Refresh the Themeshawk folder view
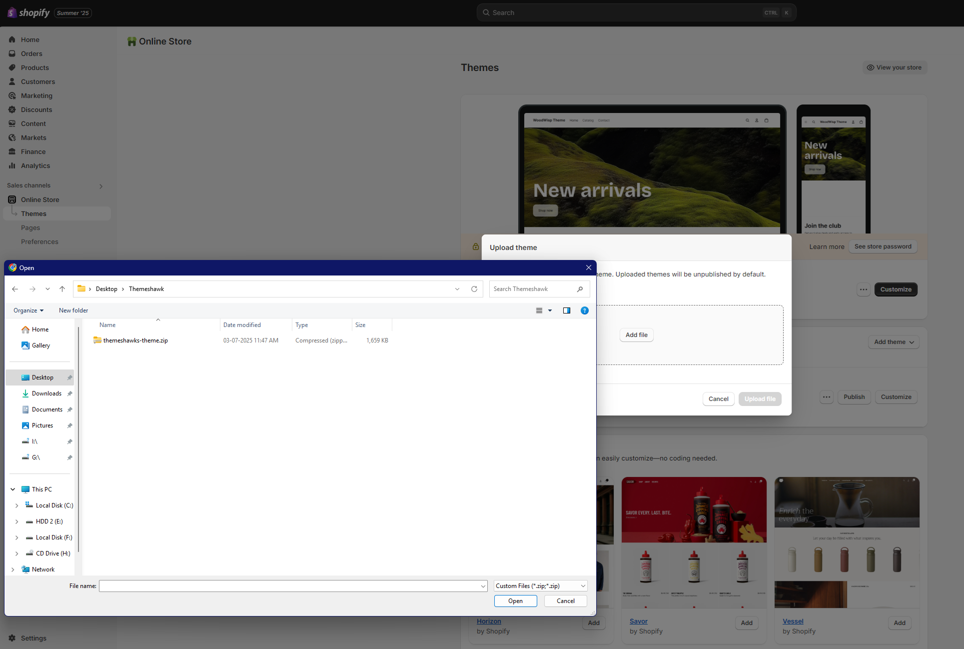The height and width of the screenshot is (649, 964). (474, 289)
